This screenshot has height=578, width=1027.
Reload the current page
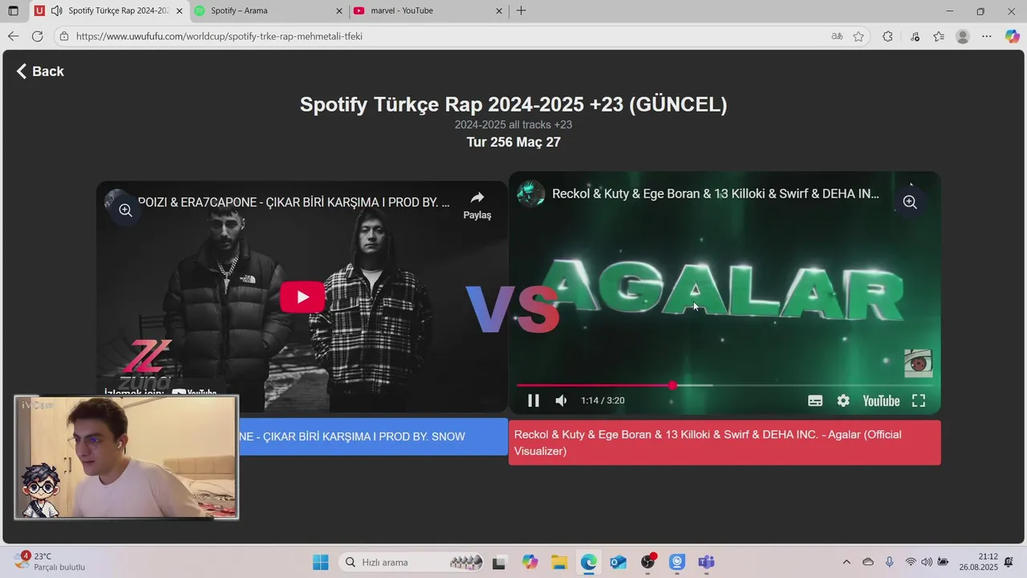(x=37, y=36)
